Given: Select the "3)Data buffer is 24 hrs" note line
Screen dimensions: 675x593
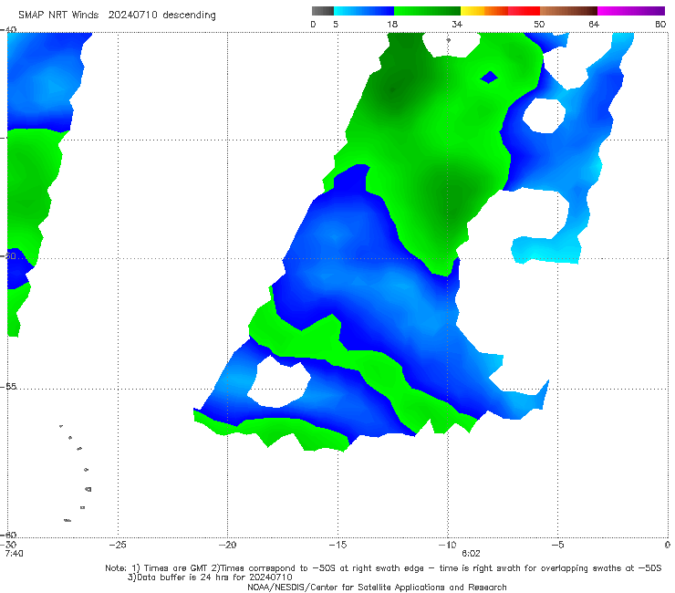Looking at the screenshot, I should point(210,577).
